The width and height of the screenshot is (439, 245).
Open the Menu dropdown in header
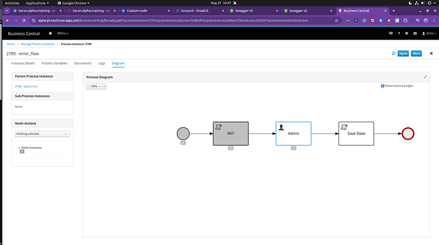pyautogui.click(x=63, y=33)
